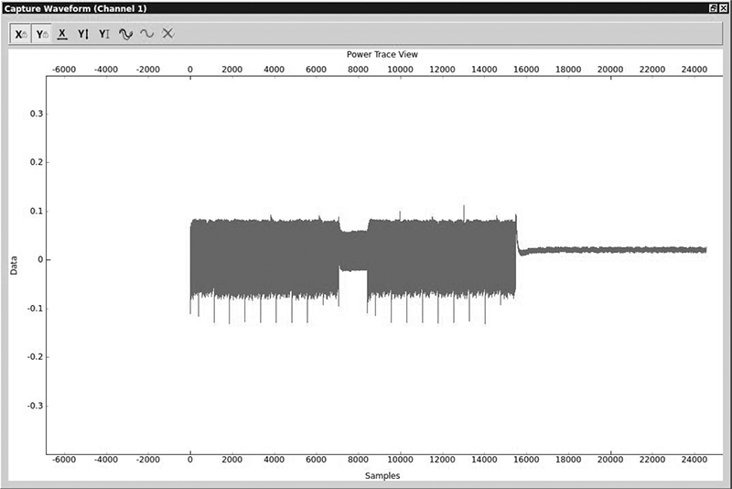Viewport: 732px width, 489px height.
Task: Toggle the Y-axis lock button
Action: tap(42, 34)
